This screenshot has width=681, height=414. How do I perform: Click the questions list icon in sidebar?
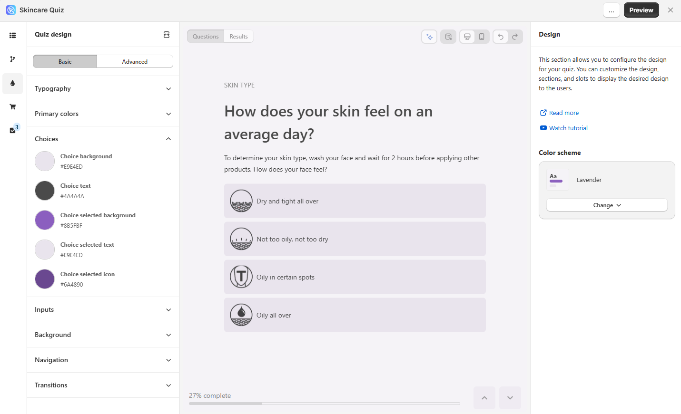(x=12, y=36)
